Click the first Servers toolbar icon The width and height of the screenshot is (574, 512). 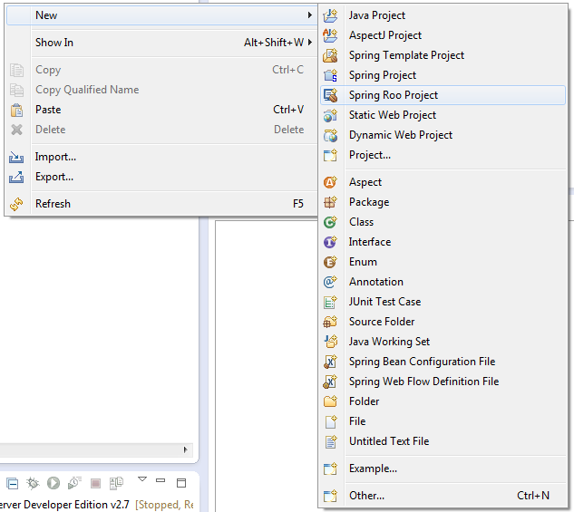point(13,484)
